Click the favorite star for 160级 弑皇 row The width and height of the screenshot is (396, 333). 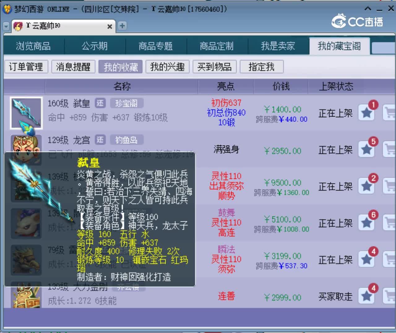367,113
